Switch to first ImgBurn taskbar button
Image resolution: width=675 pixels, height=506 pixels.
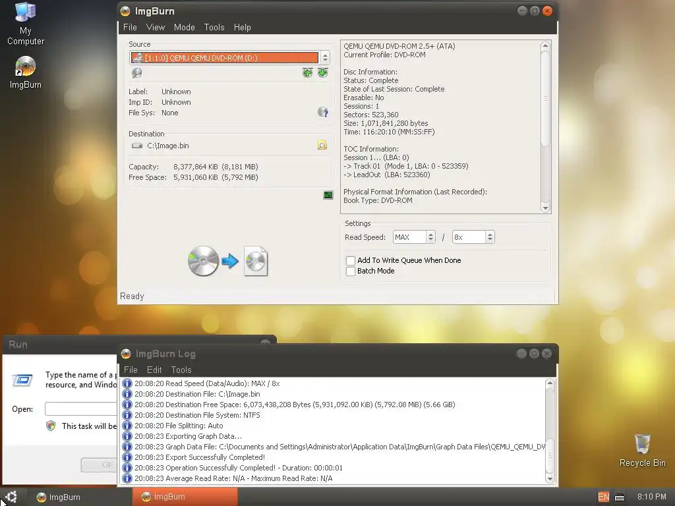(x=79, y=497)
